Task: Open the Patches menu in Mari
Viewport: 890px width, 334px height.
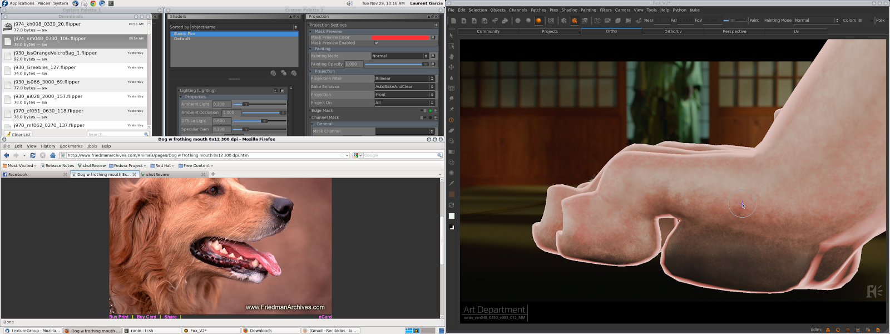Action: [538, 10]
